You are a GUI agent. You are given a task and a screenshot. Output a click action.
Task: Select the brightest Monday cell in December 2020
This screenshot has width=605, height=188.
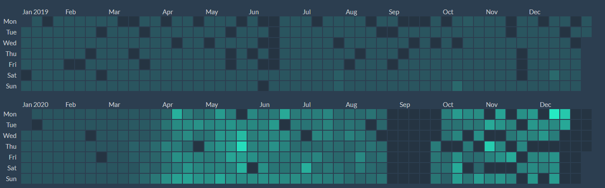pyautogui.click(x=554, y=114)
